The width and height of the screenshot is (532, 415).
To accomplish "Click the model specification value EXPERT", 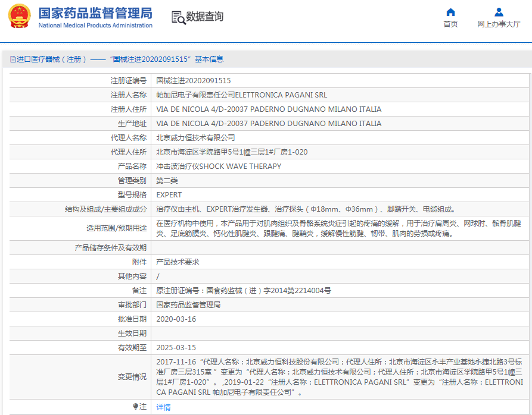I will tap(169, 195).
